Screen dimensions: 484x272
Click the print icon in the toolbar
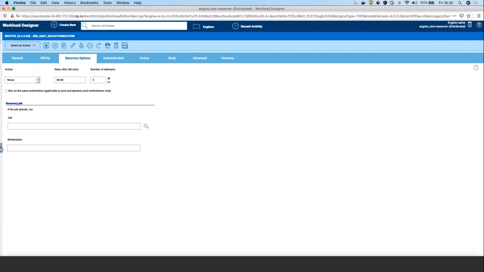[x=108, y=46]
